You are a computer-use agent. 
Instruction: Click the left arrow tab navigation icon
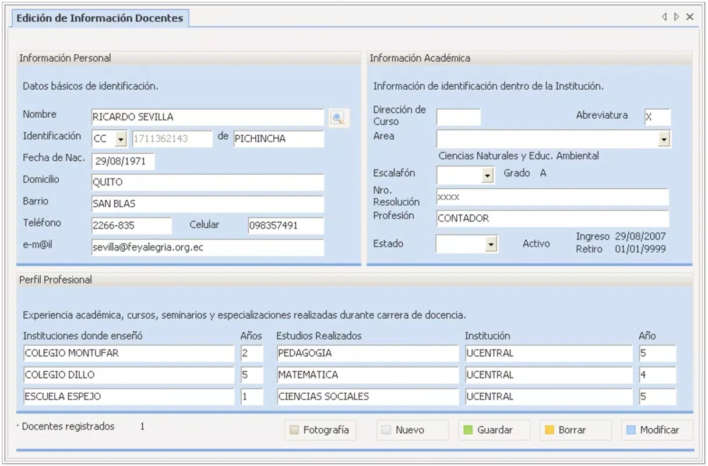664,17
